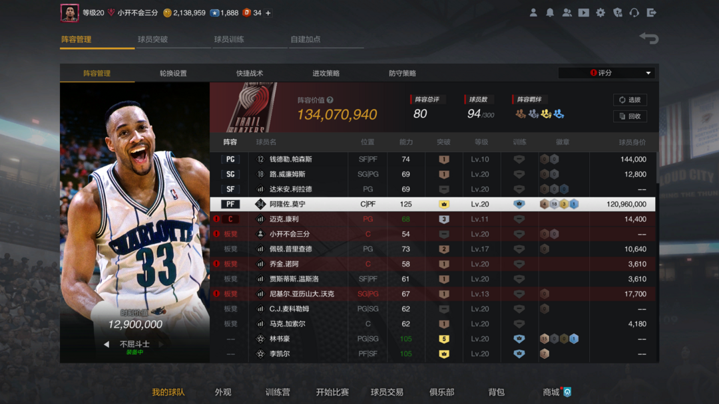
Task: Click the red warning icon on 乔金.诺阿 row
Action: (x=216, y=264)
